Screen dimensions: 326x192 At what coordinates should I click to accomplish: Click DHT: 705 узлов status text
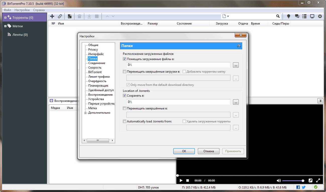(148, 187)
